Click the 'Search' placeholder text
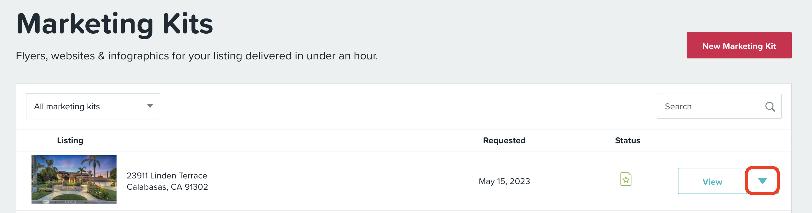 point(678,107)
